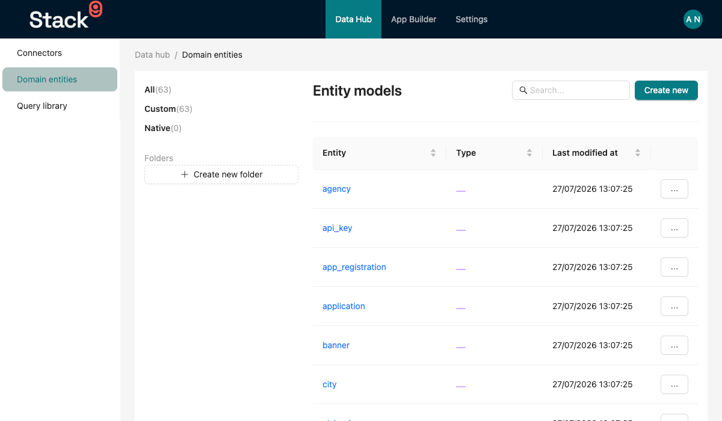Click the Last modified at header
Image resolution: width=722 pixels, height=421 pixels.
pos(597,153)
